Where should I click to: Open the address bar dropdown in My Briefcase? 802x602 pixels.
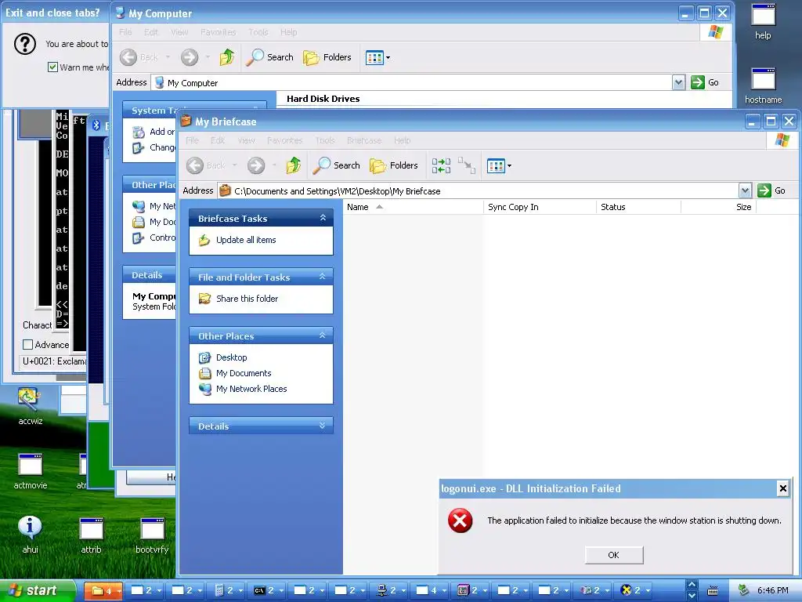click(745, 191)
